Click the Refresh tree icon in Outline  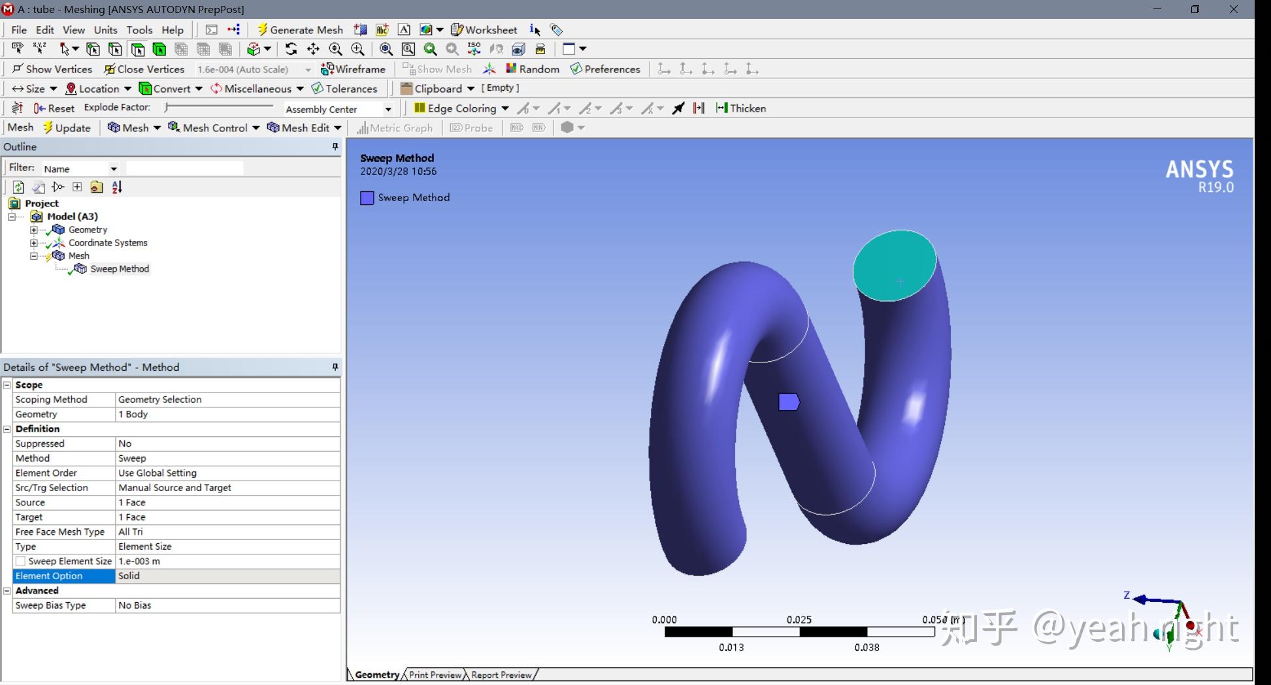pyautogui.click(x=18, y=187)
